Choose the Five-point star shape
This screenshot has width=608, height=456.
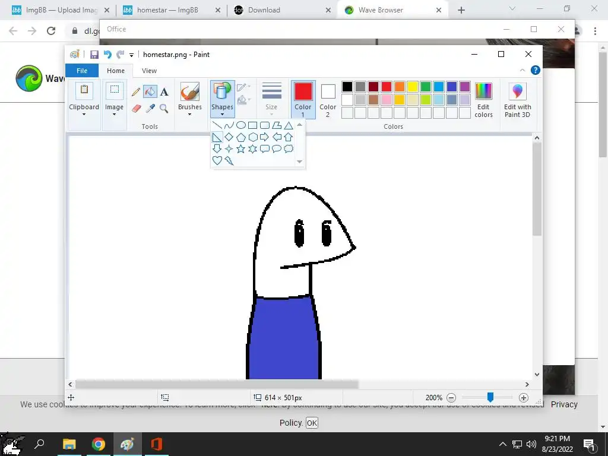[x=241, y=148]
